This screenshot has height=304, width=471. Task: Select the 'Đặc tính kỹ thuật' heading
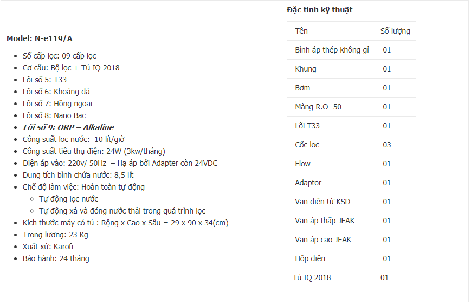[320, 10]
